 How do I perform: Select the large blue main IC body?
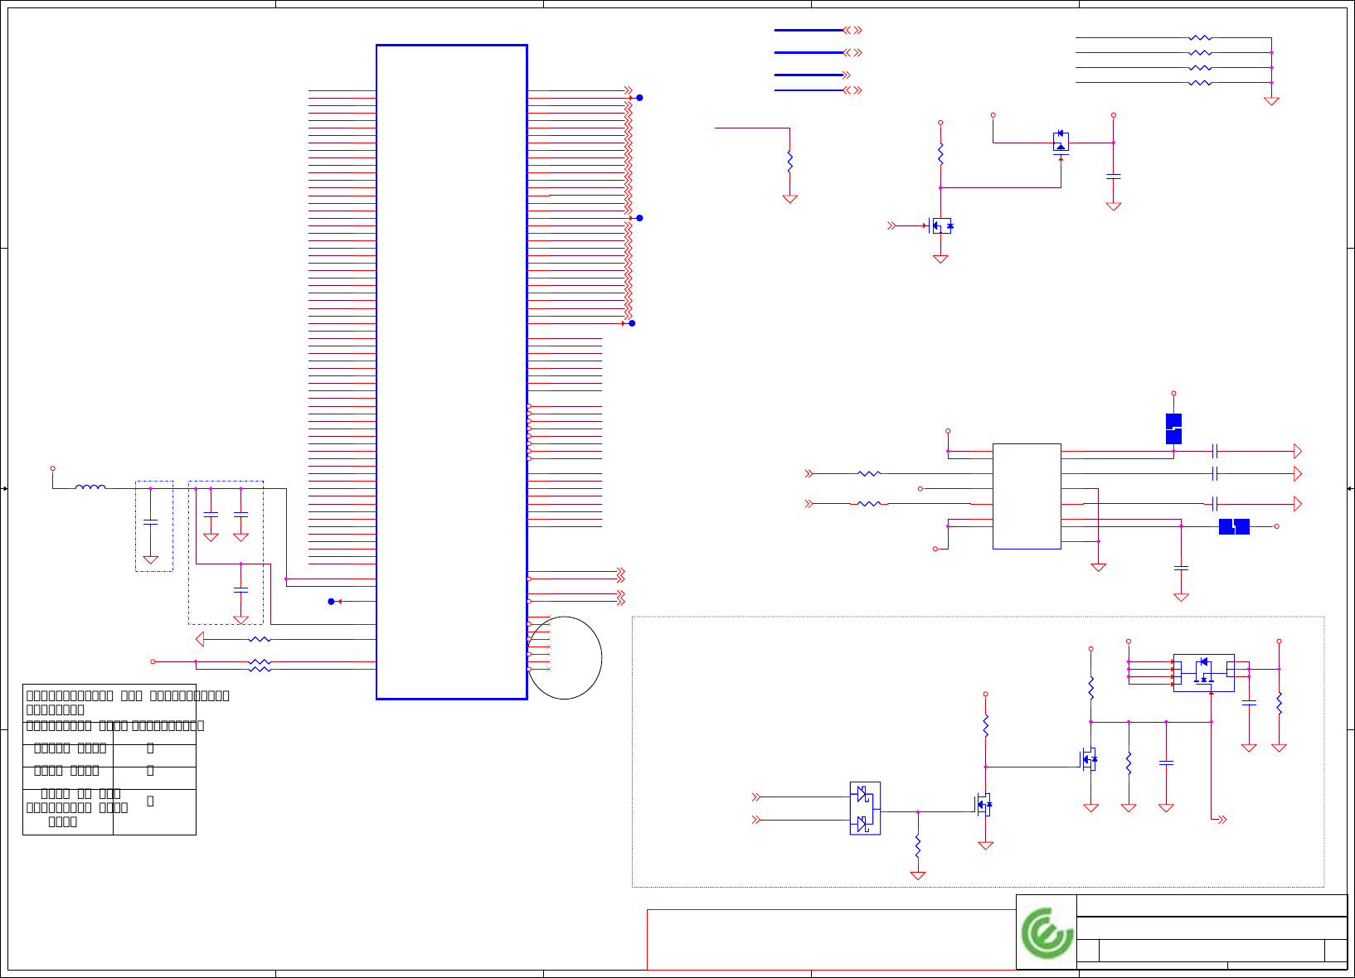point(452,372)
